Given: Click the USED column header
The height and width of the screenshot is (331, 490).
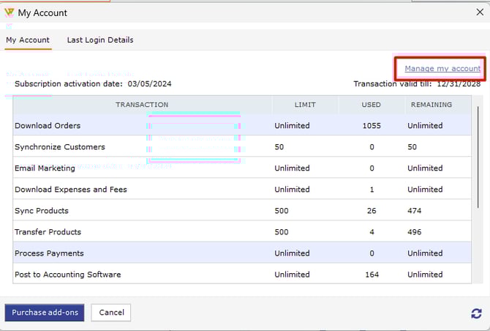Looking at the screenshot, I should (372, 105).
